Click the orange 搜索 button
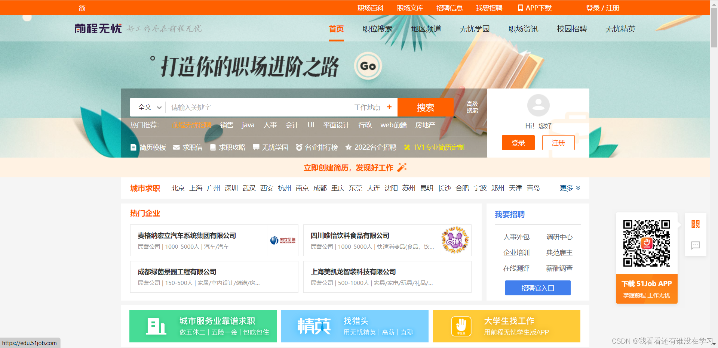 coord(426,107)
